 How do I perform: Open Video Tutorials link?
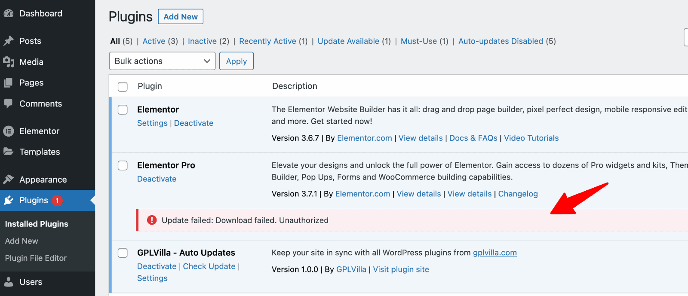[x=531, y=138]
